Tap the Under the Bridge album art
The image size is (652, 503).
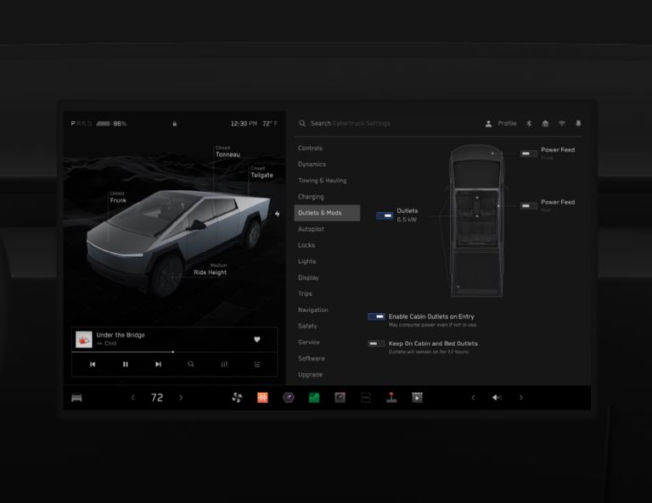pyautogui.click(x=83, y=339)
